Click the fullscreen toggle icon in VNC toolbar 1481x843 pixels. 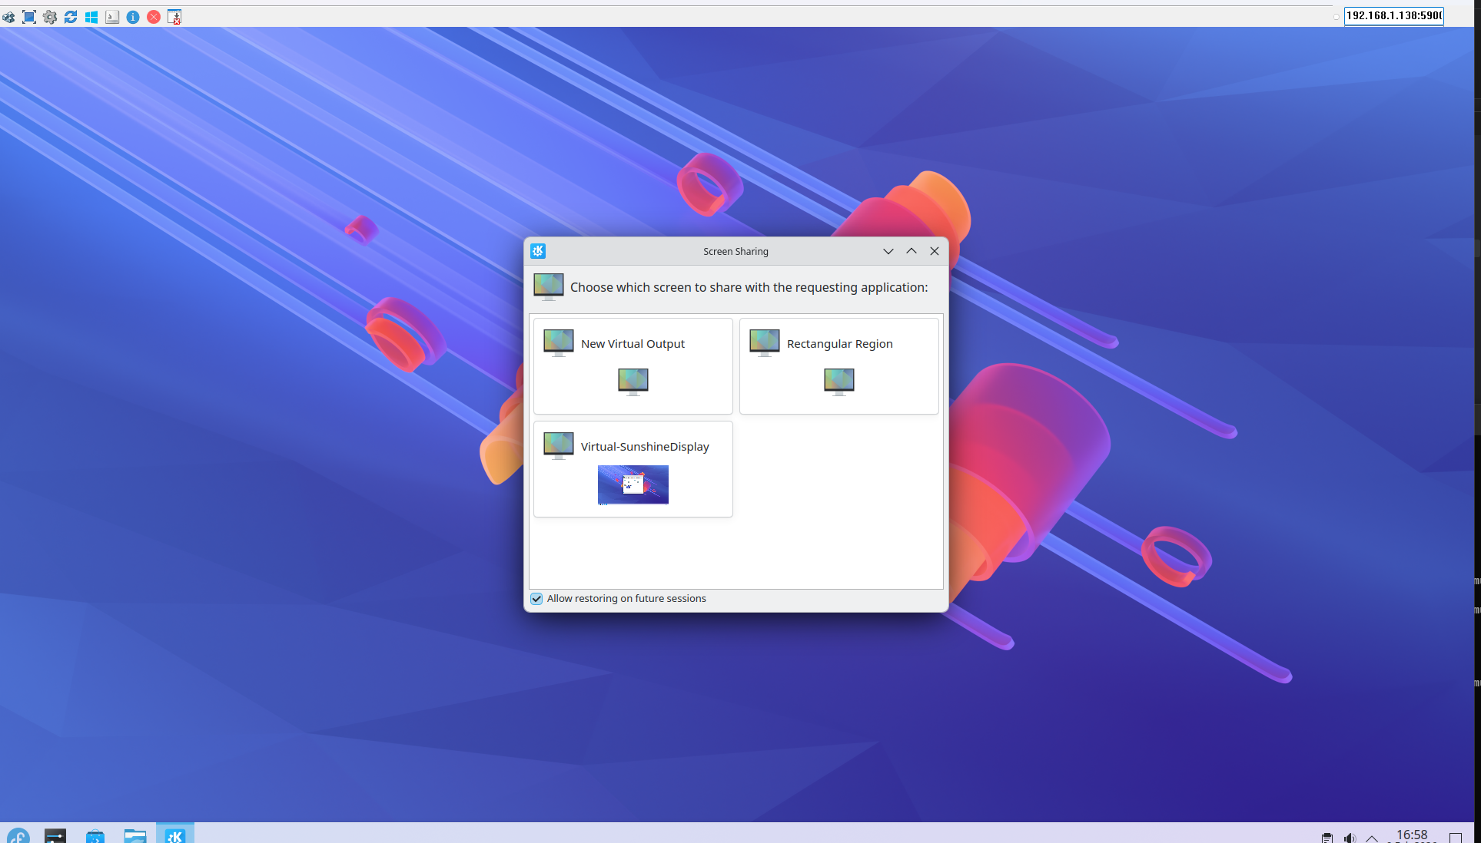[x=29, y=17]
